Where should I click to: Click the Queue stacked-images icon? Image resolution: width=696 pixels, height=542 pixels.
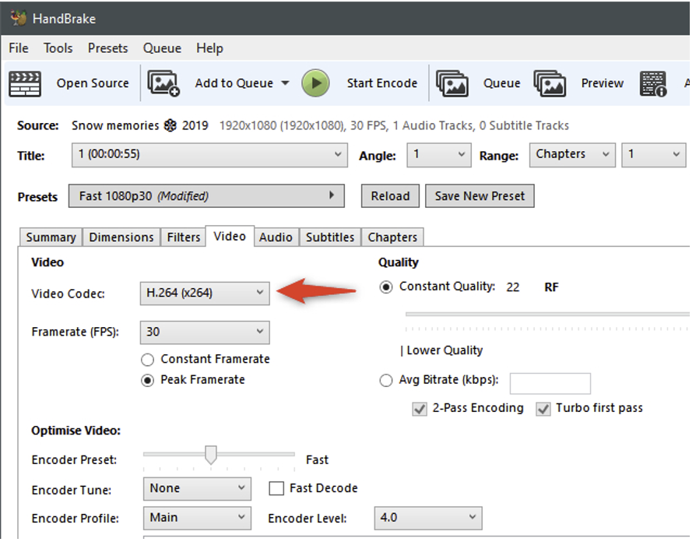452,83
